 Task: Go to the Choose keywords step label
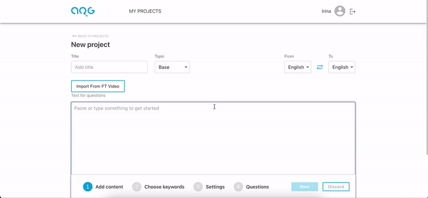[x=164, y=187]
